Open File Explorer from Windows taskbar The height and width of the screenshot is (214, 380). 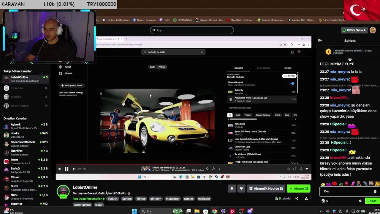[197, 211]
